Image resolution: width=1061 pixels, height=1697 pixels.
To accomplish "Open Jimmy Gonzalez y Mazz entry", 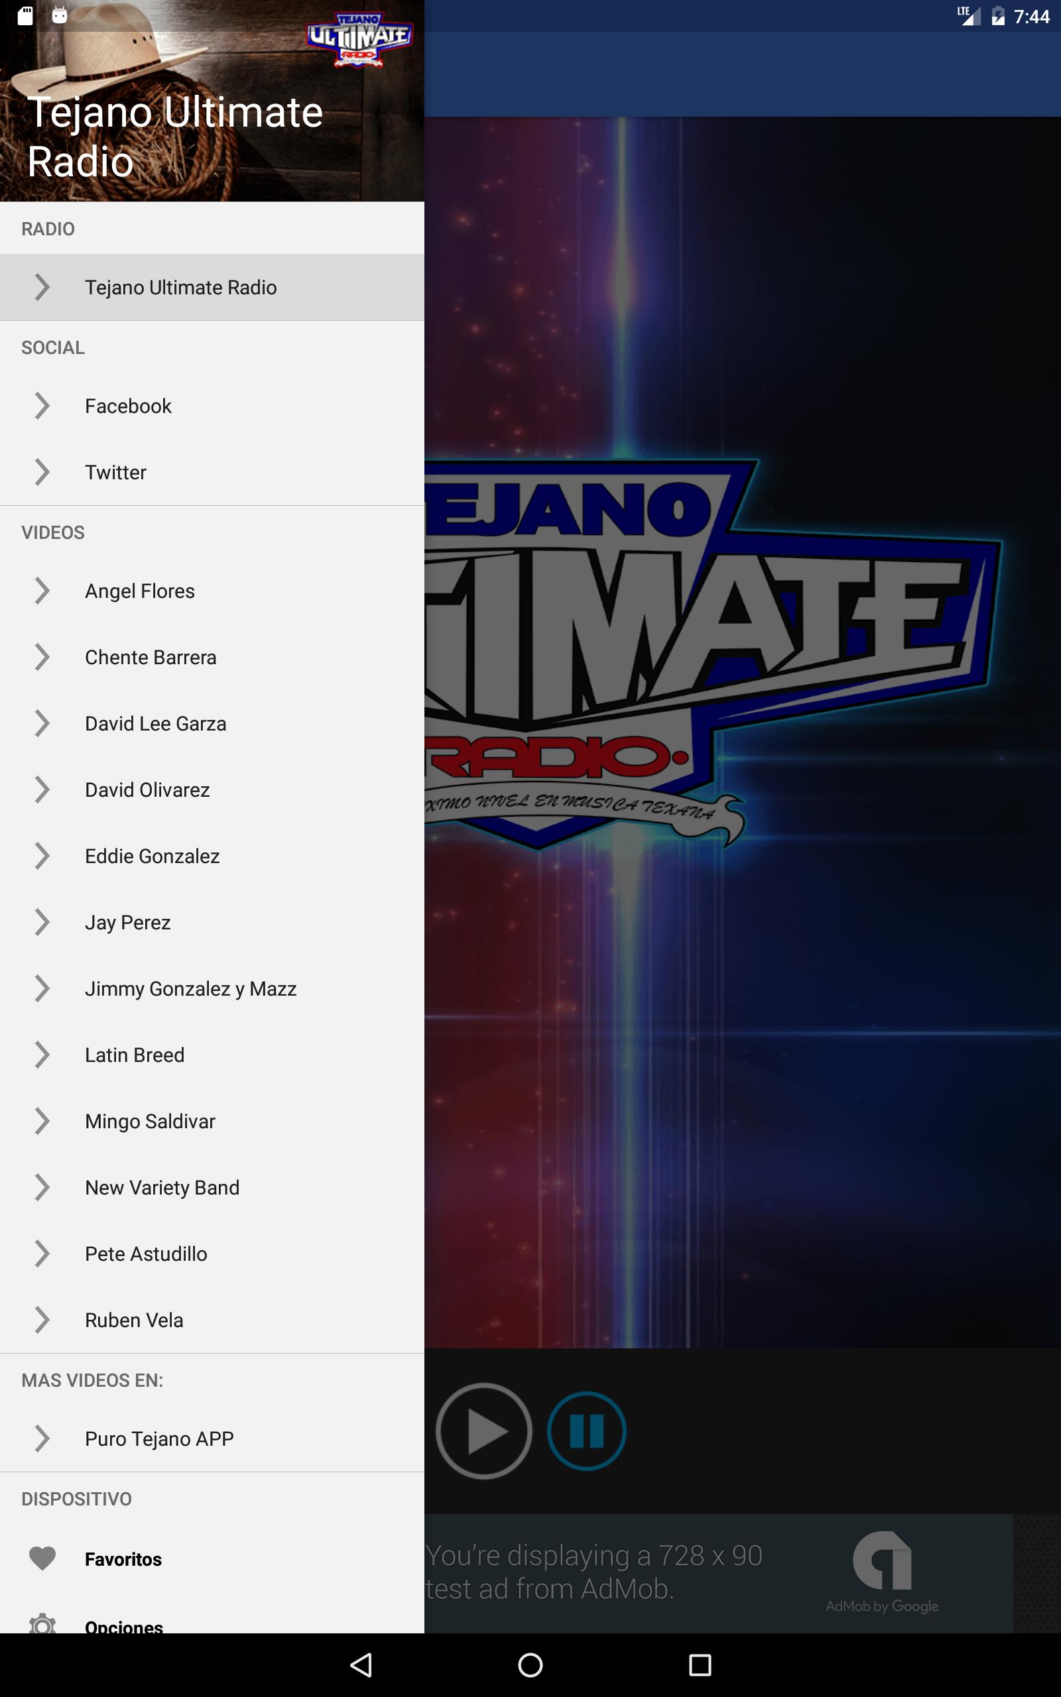I will tap(212, 989).
